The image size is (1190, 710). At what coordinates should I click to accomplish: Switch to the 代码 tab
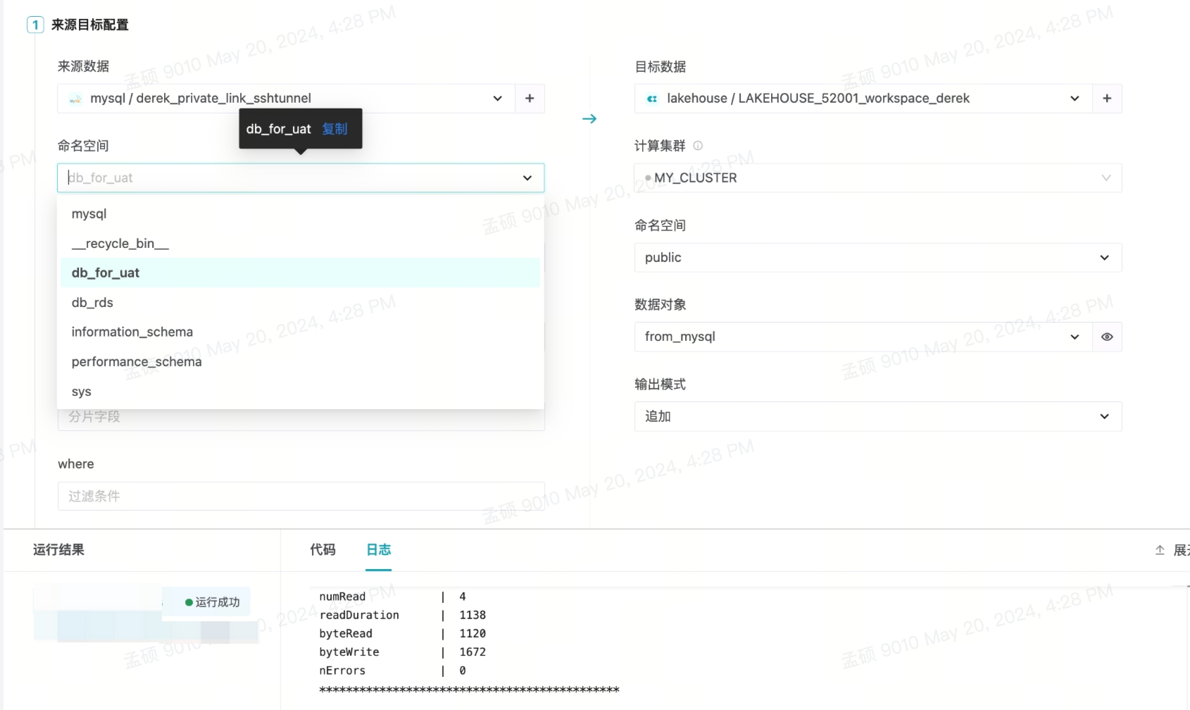[x=322, y=550]
